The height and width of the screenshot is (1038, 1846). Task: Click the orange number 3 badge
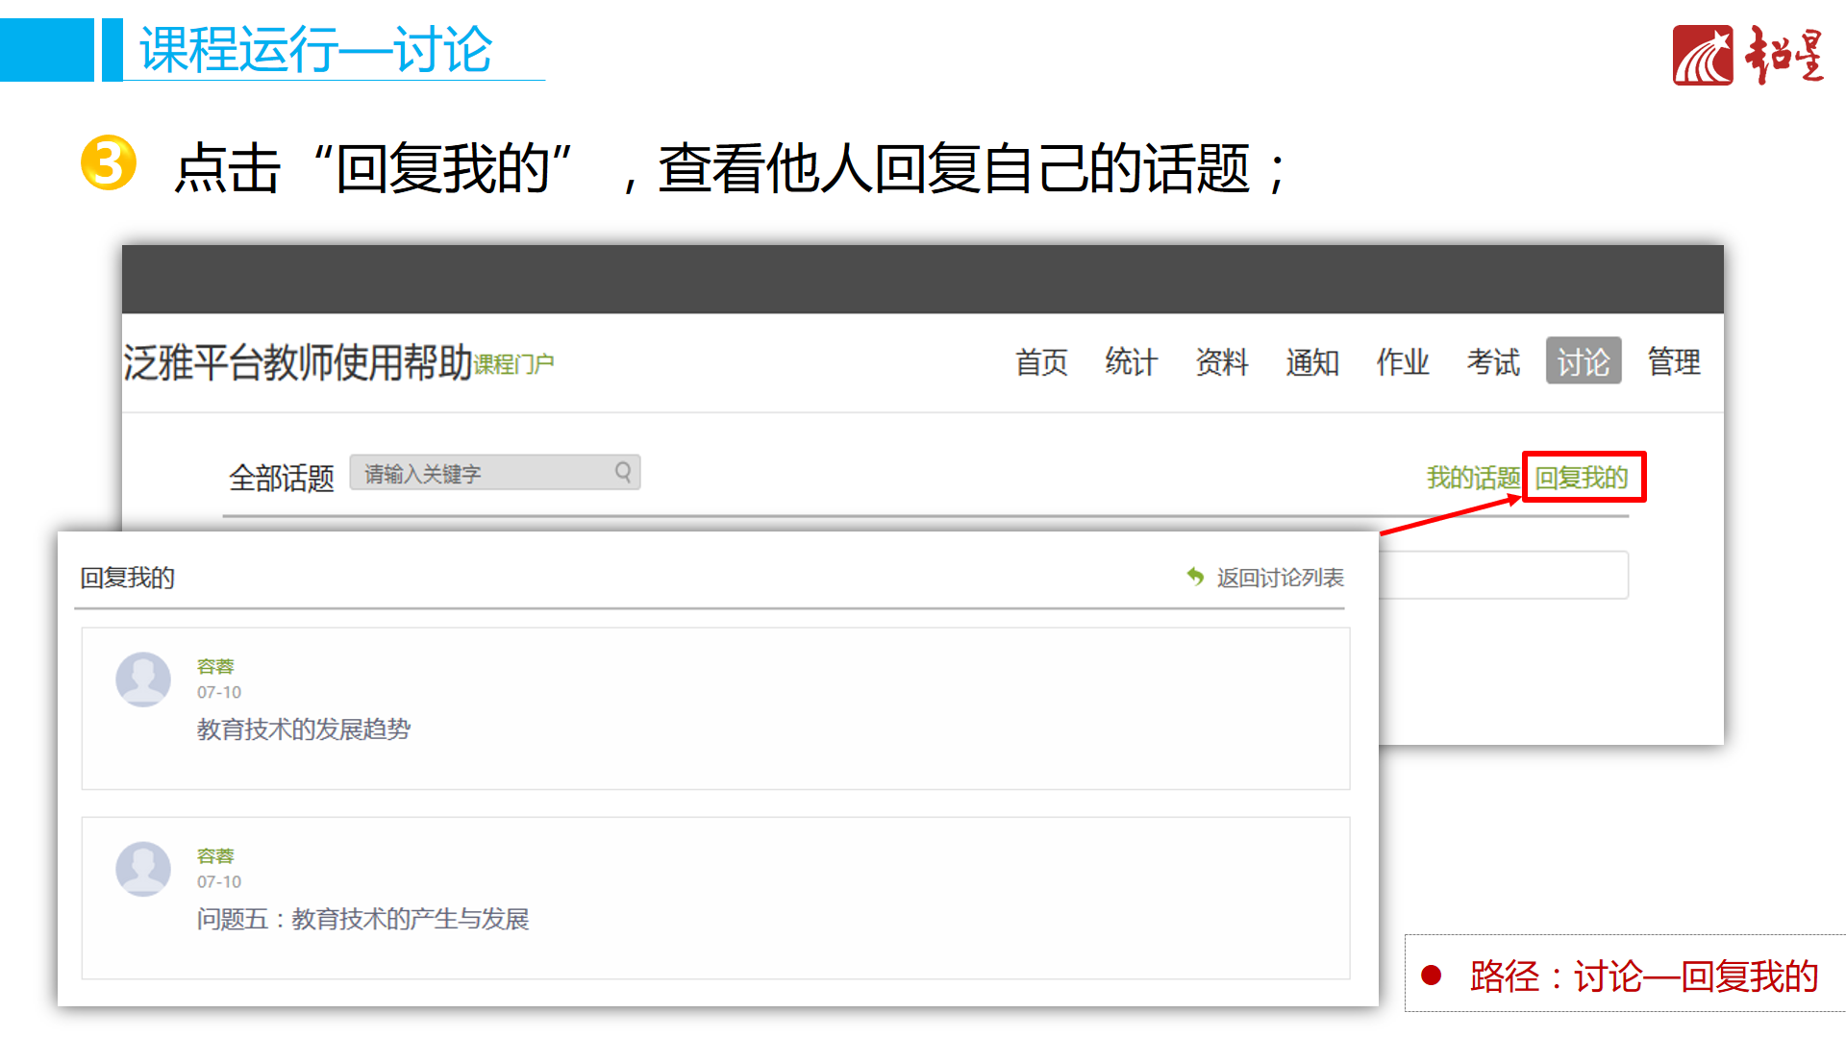[x=108, y=162]
